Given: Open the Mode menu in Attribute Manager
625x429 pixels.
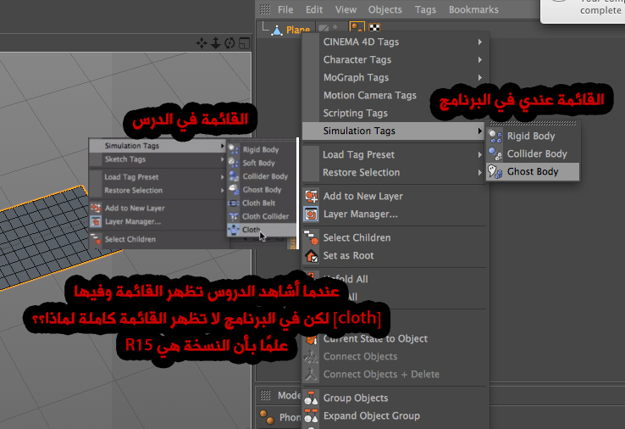Looking at the screenshot, I should click(289, 395).
